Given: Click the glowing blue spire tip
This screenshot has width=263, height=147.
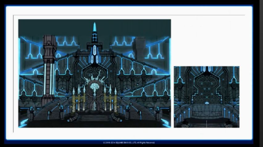Looking at the screenshot, I should pyautogui.click(x=95, y=27).
